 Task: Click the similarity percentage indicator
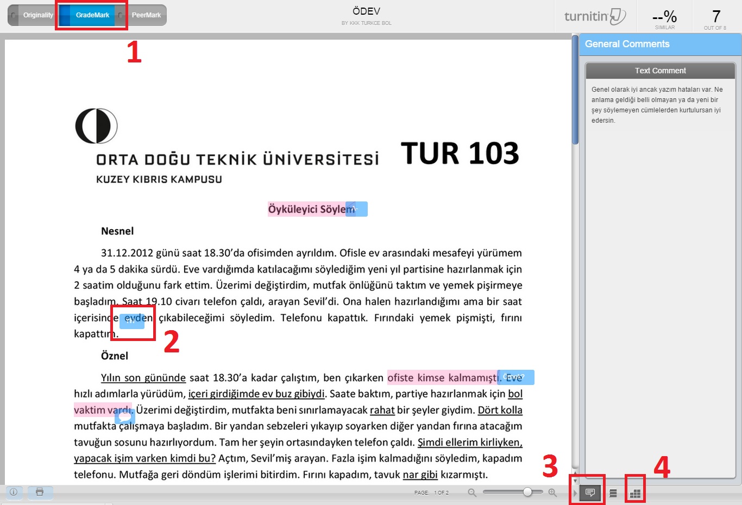click(x=664, y=18)
